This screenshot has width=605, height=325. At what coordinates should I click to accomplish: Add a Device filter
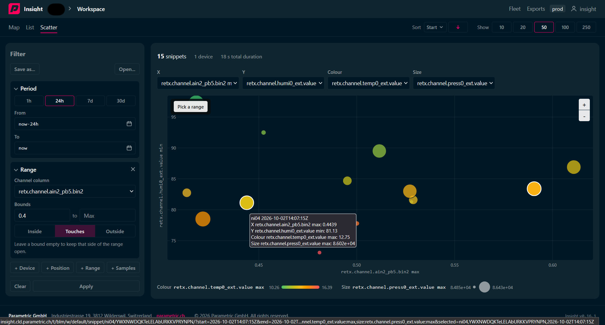[25, 268]
